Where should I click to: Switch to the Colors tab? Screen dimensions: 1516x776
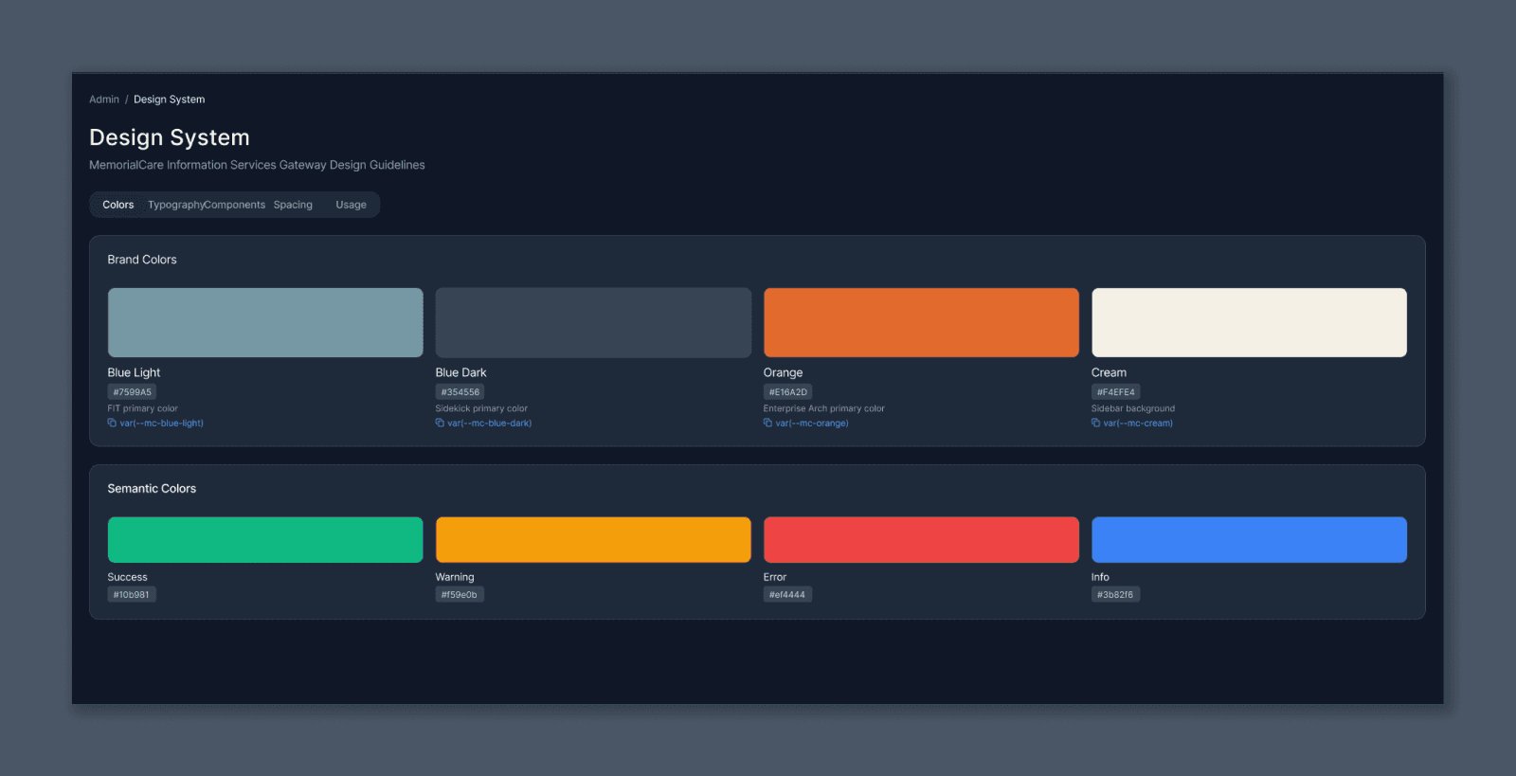[x=118, y=205]
